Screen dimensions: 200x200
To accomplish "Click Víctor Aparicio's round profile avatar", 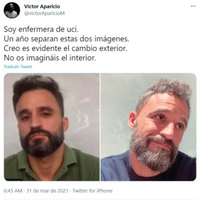I will (12, 10).
